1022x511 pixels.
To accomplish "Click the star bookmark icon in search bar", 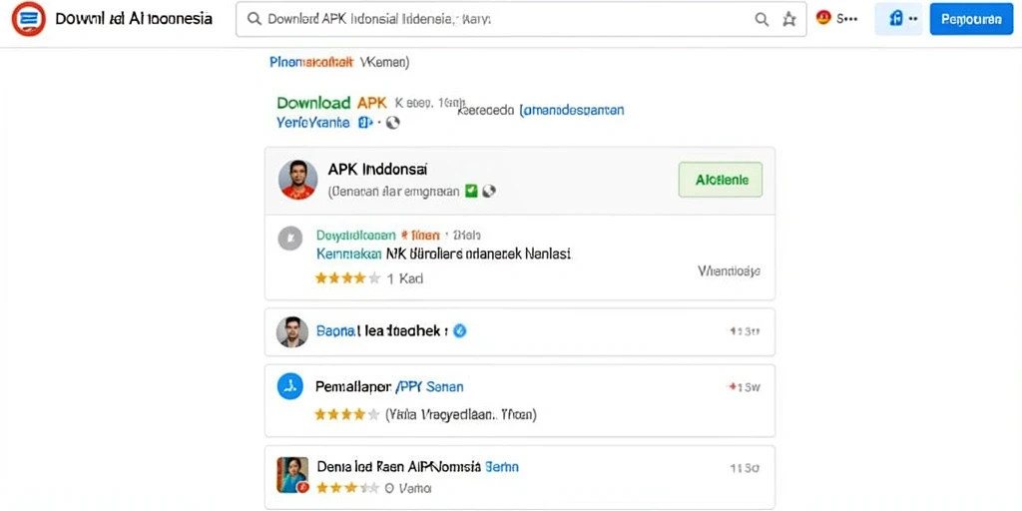I will 789,20.
